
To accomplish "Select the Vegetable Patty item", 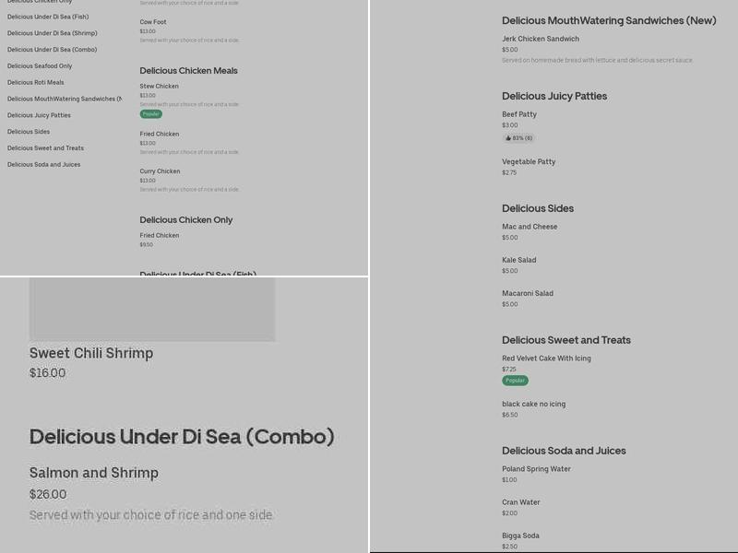I will (x=529, y=162).
